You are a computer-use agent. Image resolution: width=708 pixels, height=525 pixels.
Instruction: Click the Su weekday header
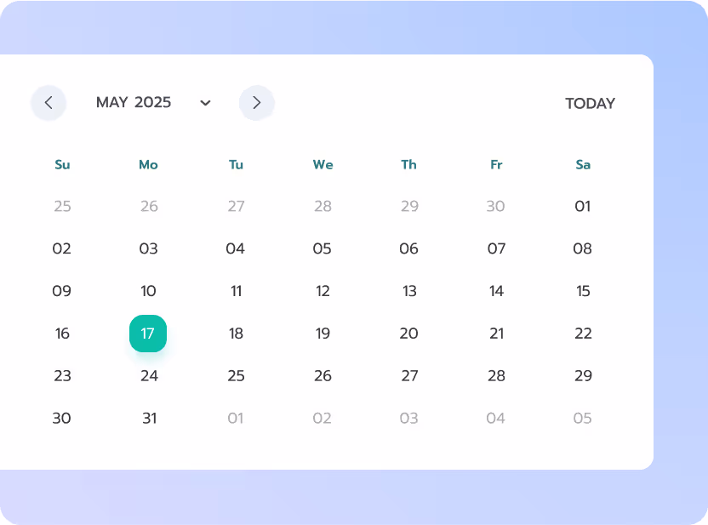click(x=62, y=165)
